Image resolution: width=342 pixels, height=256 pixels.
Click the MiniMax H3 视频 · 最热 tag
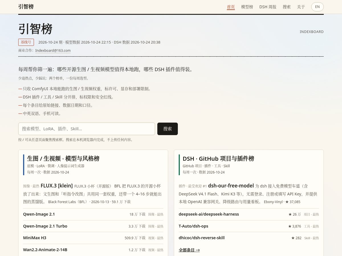pyautogui.click(x=156, y=238)
